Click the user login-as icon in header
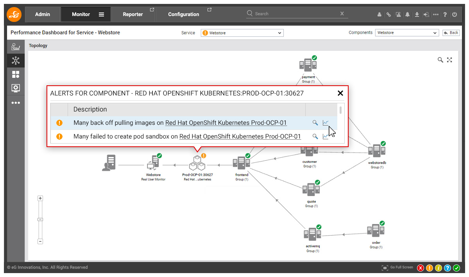Screen dimensions: 469x277 pyautogui.click(x=426, y=14)
